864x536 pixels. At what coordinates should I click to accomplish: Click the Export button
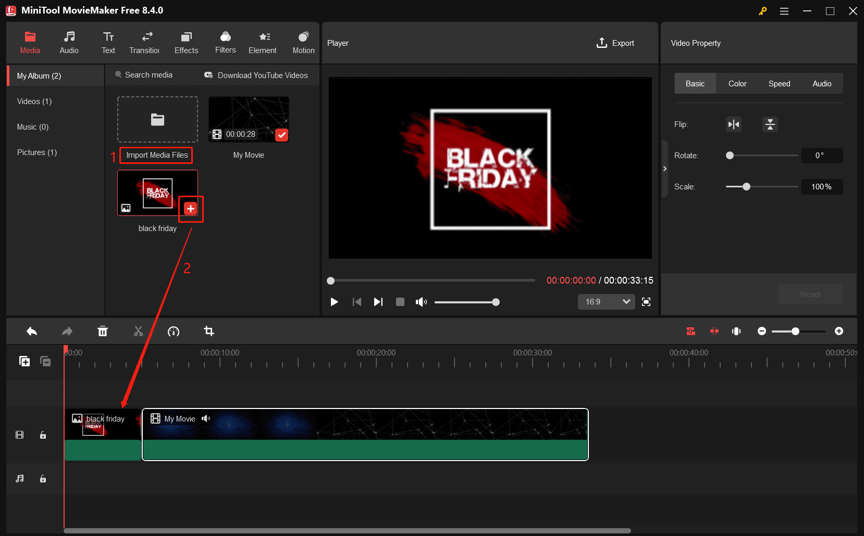click(615, 43)
